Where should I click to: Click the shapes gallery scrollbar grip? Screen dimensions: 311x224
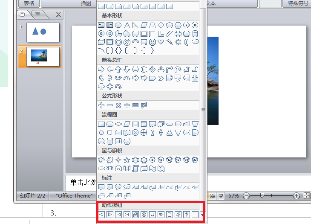click(203, 110)
